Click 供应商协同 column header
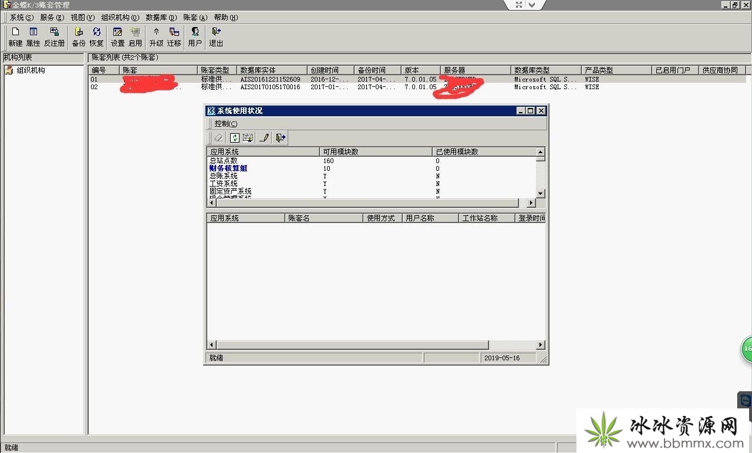Viewport: 752px width, 453px height. point(723,70)
